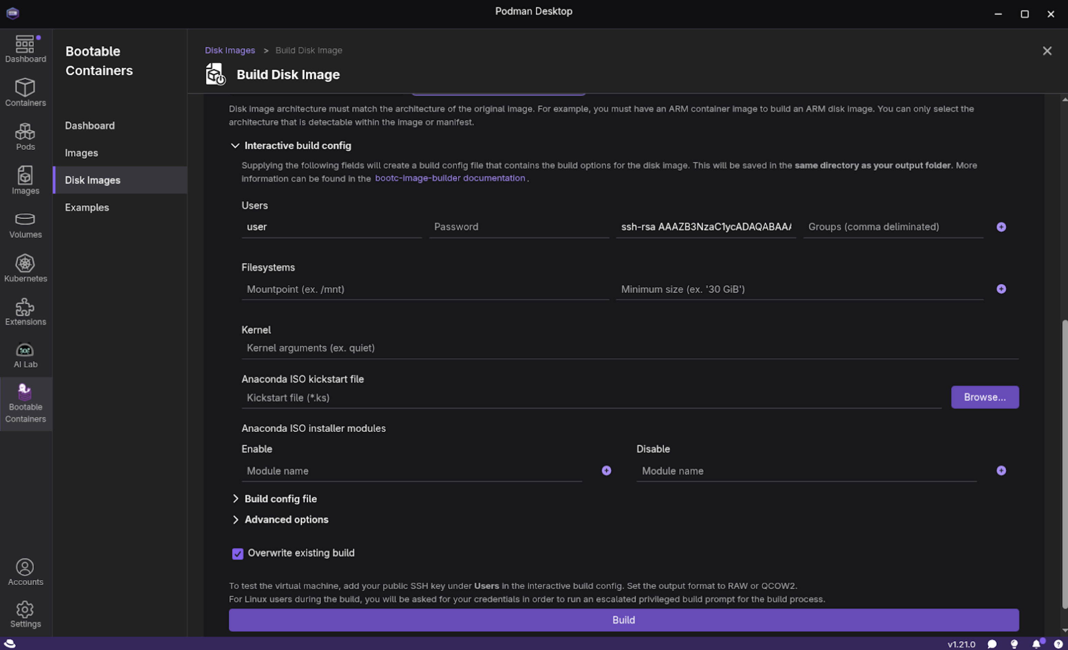This screenshot has width=1068, height=650.
Task: Select Images in Bootable Containers menu
Action: tap(81, 153)
